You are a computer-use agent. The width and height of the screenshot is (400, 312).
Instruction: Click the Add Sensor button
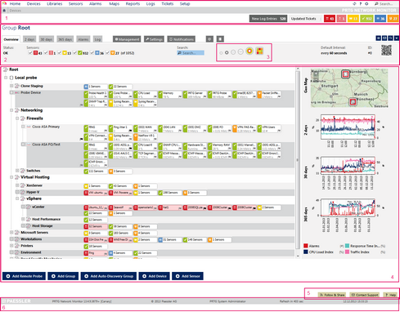pos(187,276)
